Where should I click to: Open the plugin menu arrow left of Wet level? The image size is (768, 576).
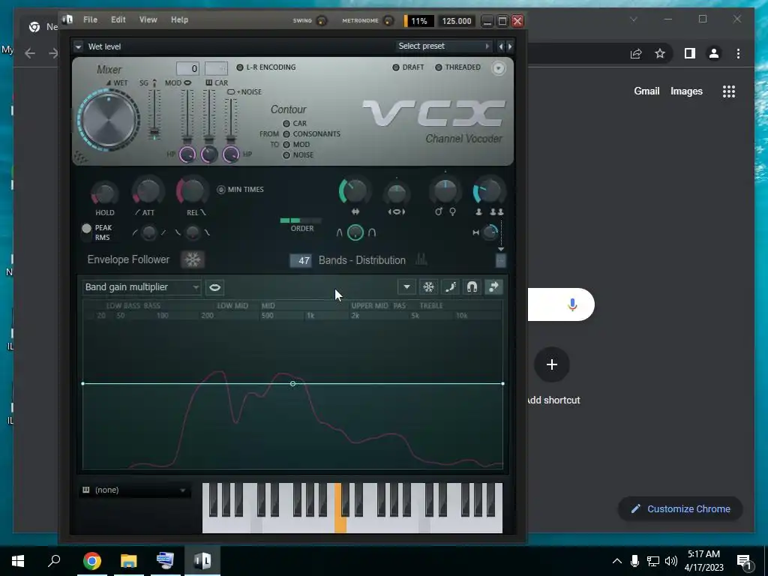coord(78,47)
